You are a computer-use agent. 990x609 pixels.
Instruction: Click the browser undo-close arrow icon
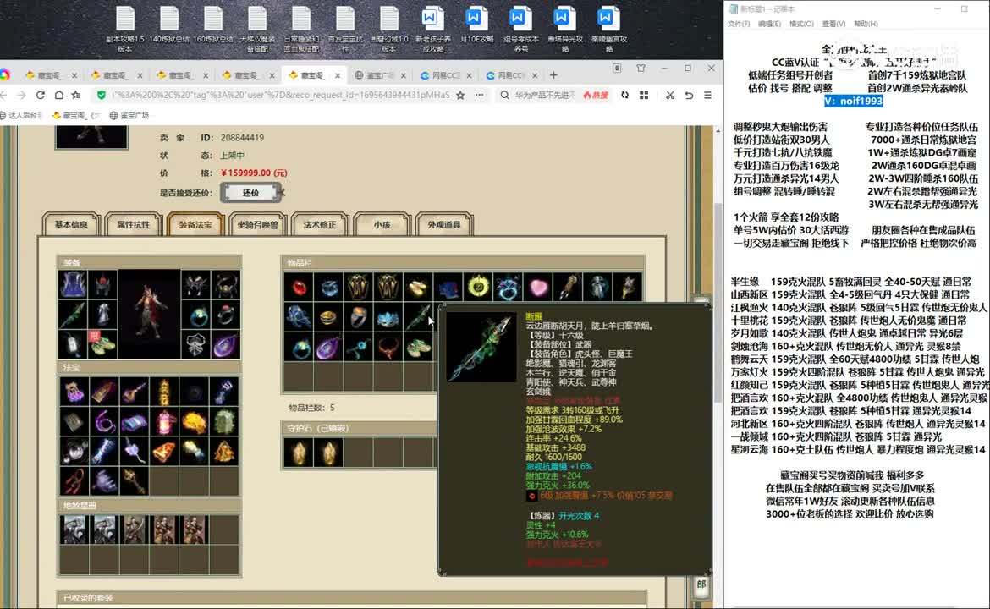point(689,95)
